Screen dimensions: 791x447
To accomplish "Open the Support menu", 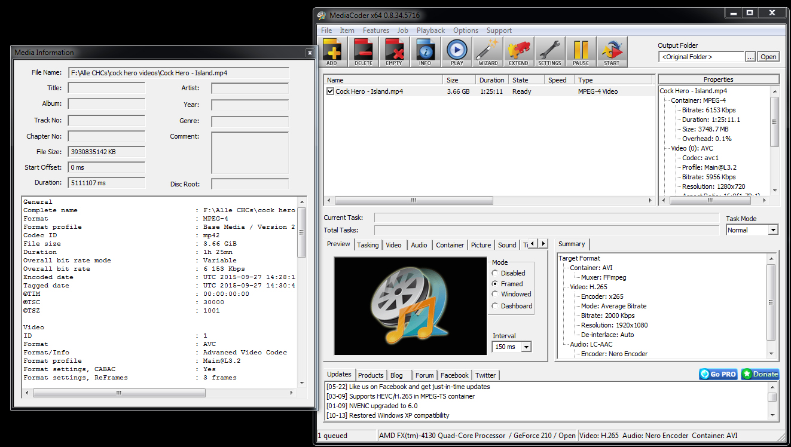I will coord(499,30).
